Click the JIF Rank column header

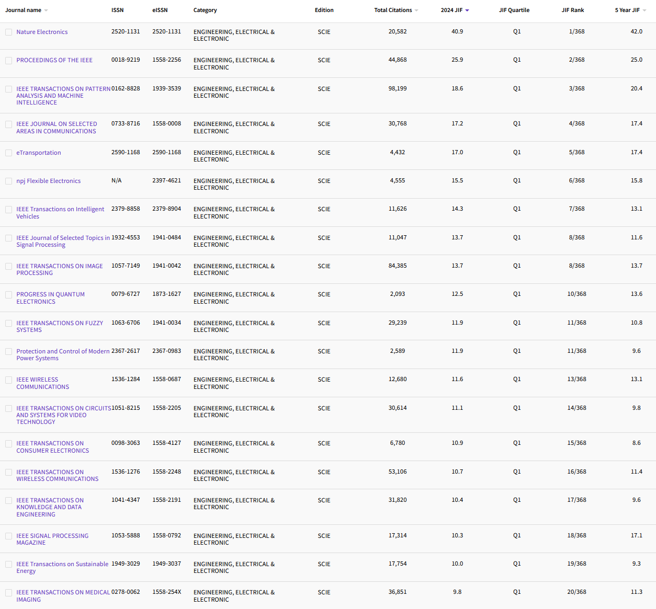573,9
